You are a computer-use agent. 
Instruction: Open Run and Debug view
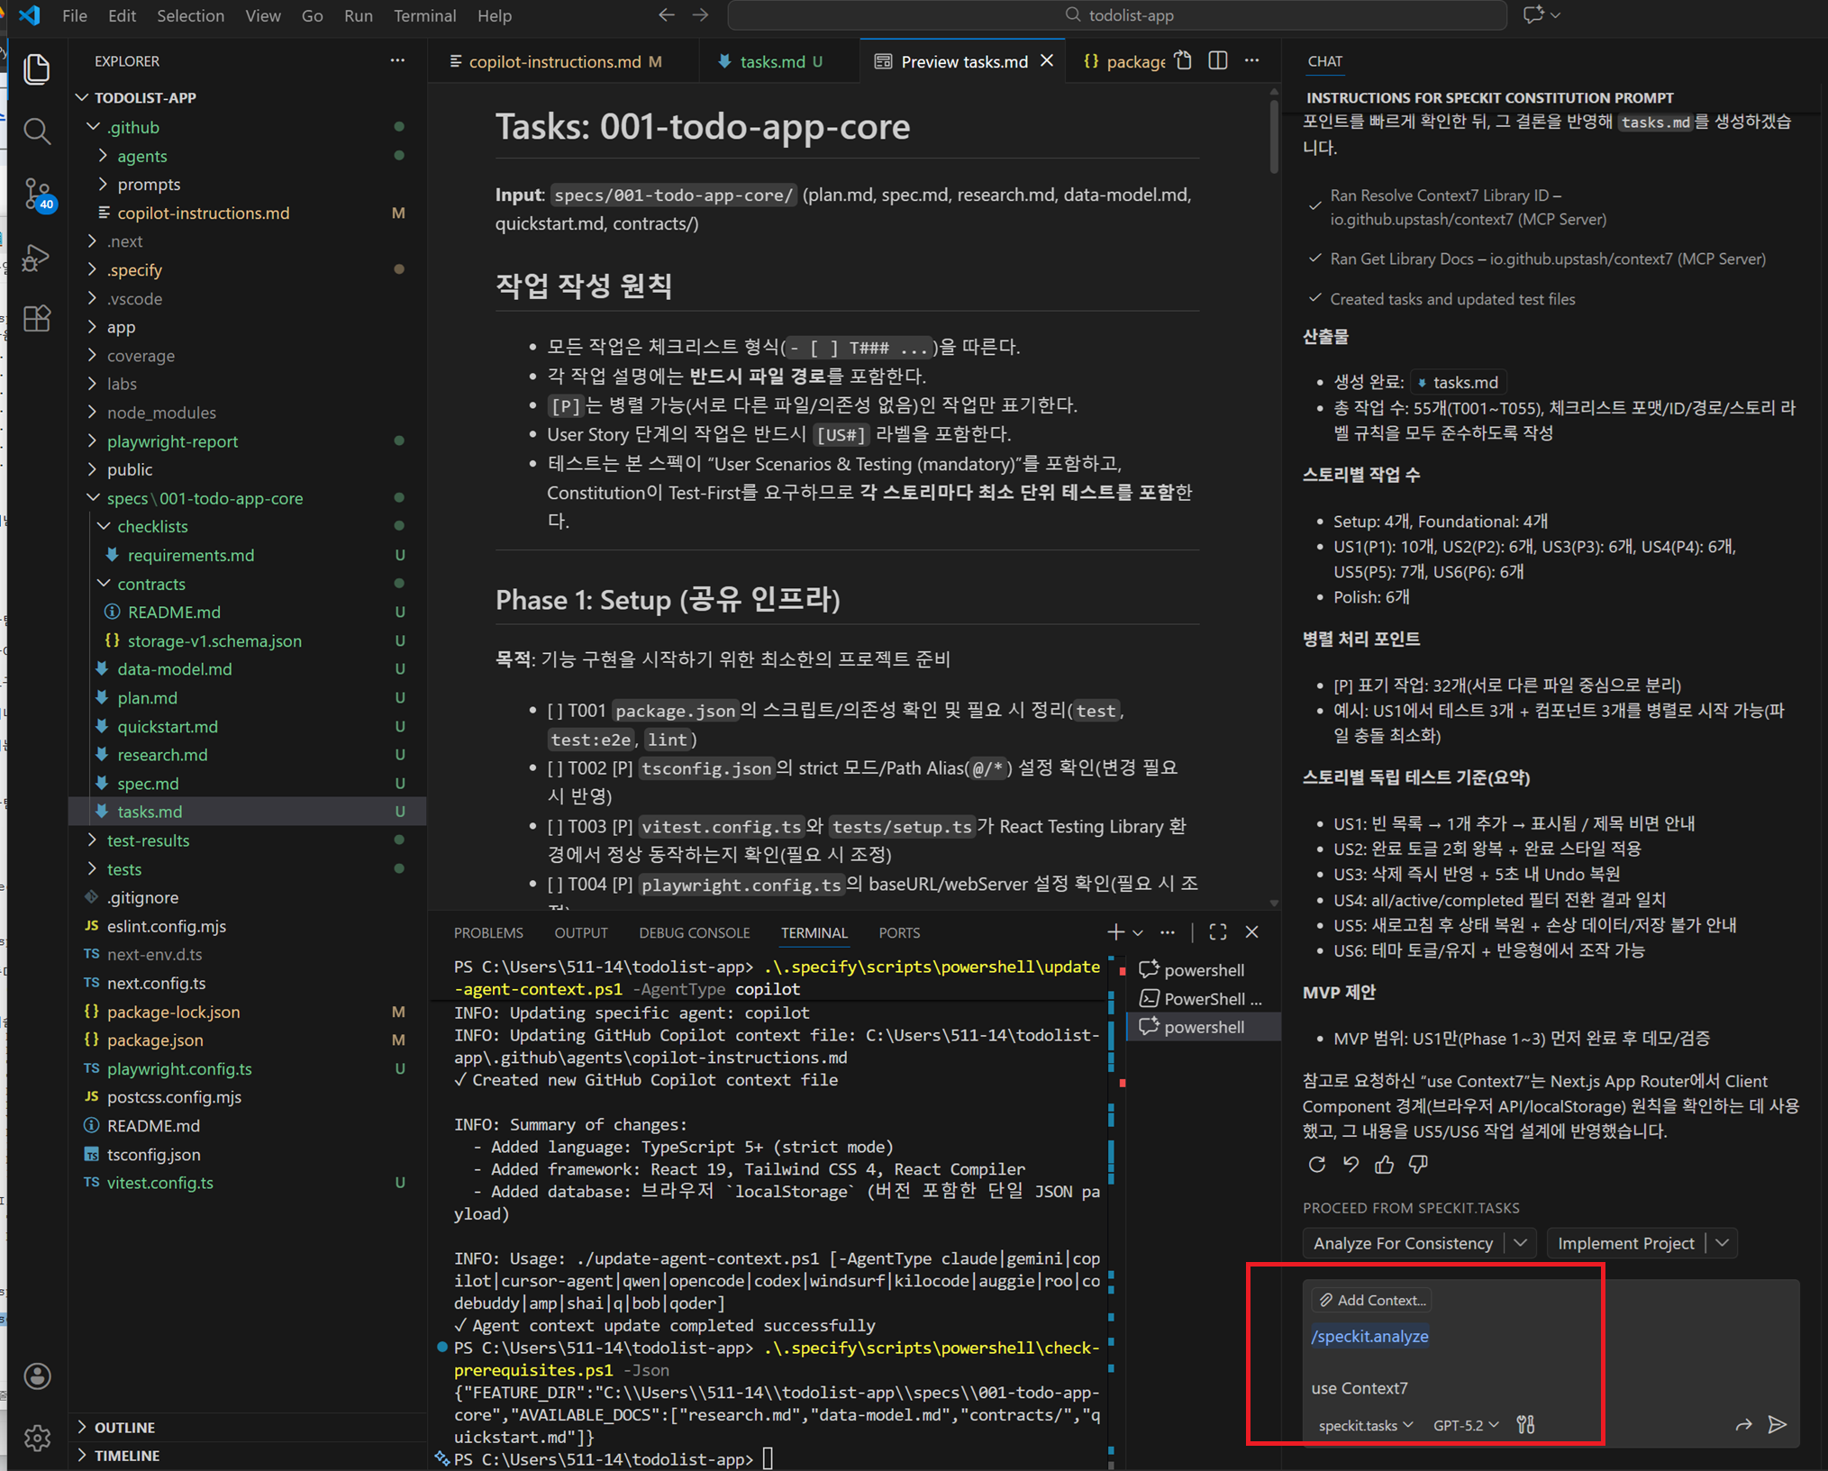(37, 258)
